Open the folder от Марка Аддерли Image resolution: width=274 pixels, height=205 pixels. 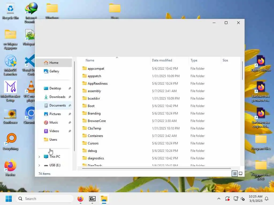(x=10, y=40)
